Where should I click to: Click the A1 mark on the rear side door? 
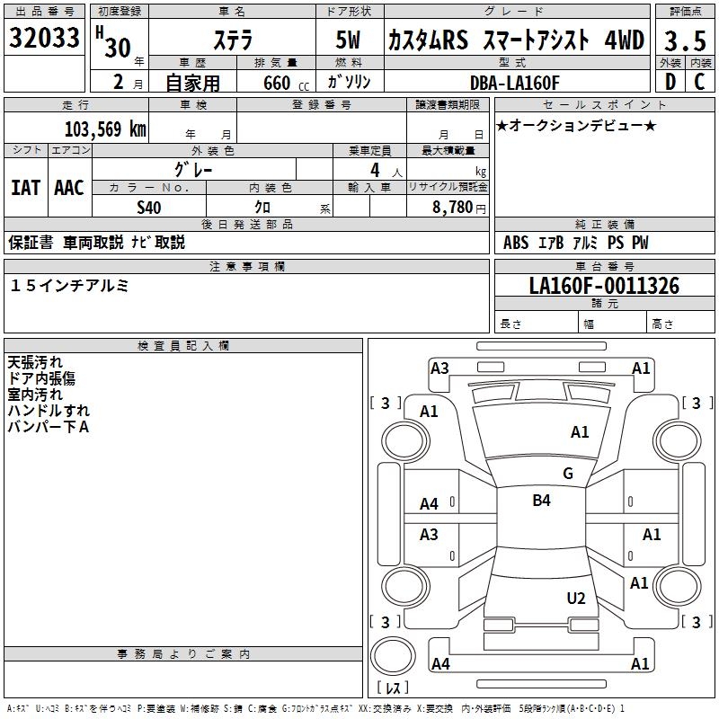pyautogui.click(x=652, y=535)
